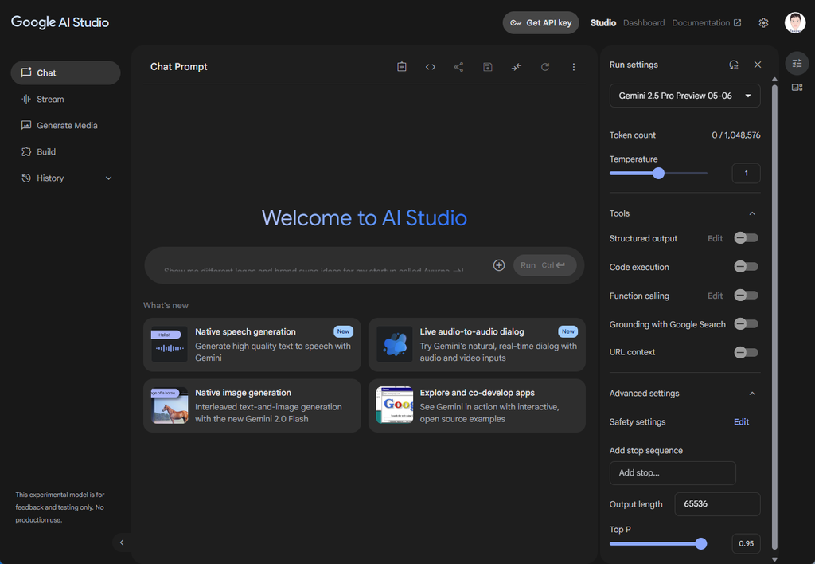The image size is (815, 564).
Task: Switch to the Dashboard tab
Action: [644, 23]
